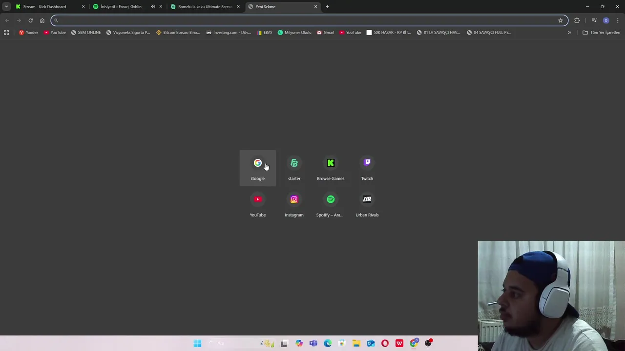Open Task View in the taskbar
Image resolution: width=625 pixels, height=351 pixels.
coord(285,343)
